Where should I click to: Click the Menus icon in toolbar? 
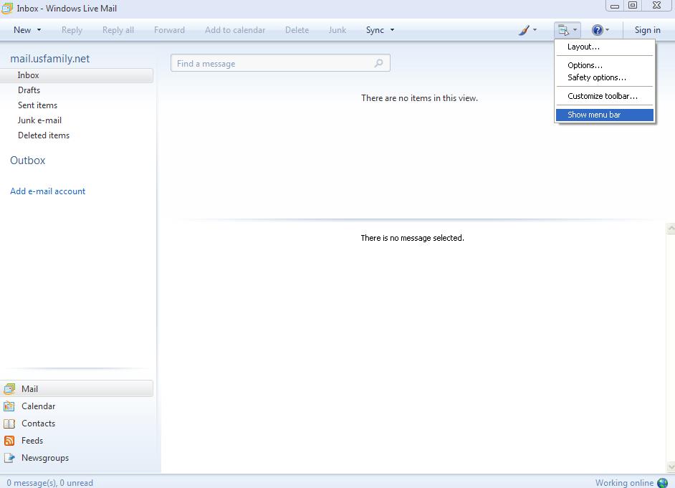563,30
